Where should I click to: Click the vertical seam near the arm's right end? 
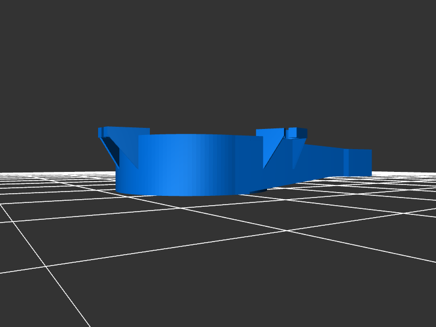point(346,162)
